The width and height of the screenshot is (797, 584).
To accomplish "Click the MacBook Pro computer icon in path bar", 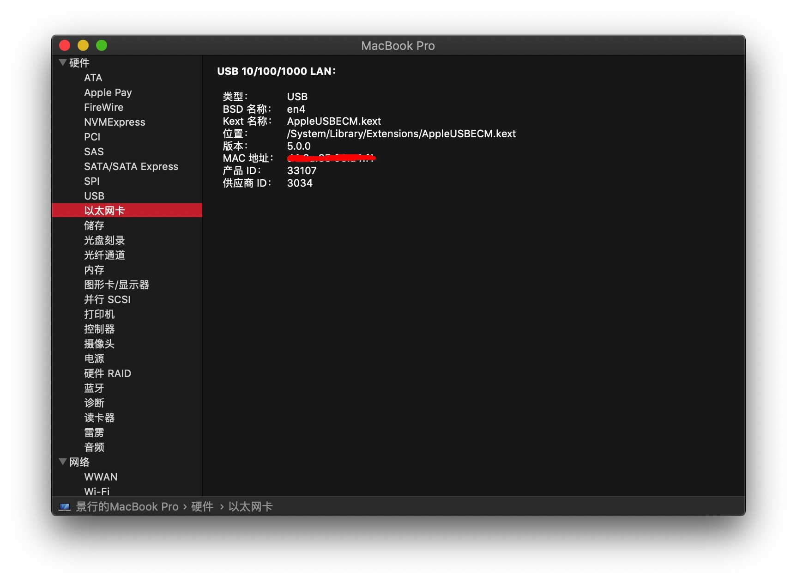I will click(x=65, y=507).
